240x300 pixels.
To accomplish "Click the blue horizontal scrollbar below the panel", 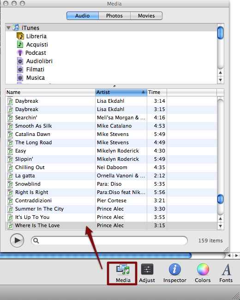I will [96, 255].
